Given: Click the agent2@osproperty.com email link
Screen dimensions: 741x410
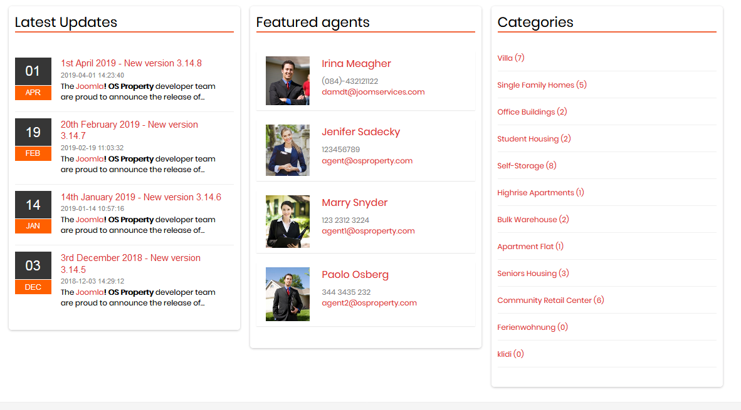Looking at the screenshot, I should (369, 303).
